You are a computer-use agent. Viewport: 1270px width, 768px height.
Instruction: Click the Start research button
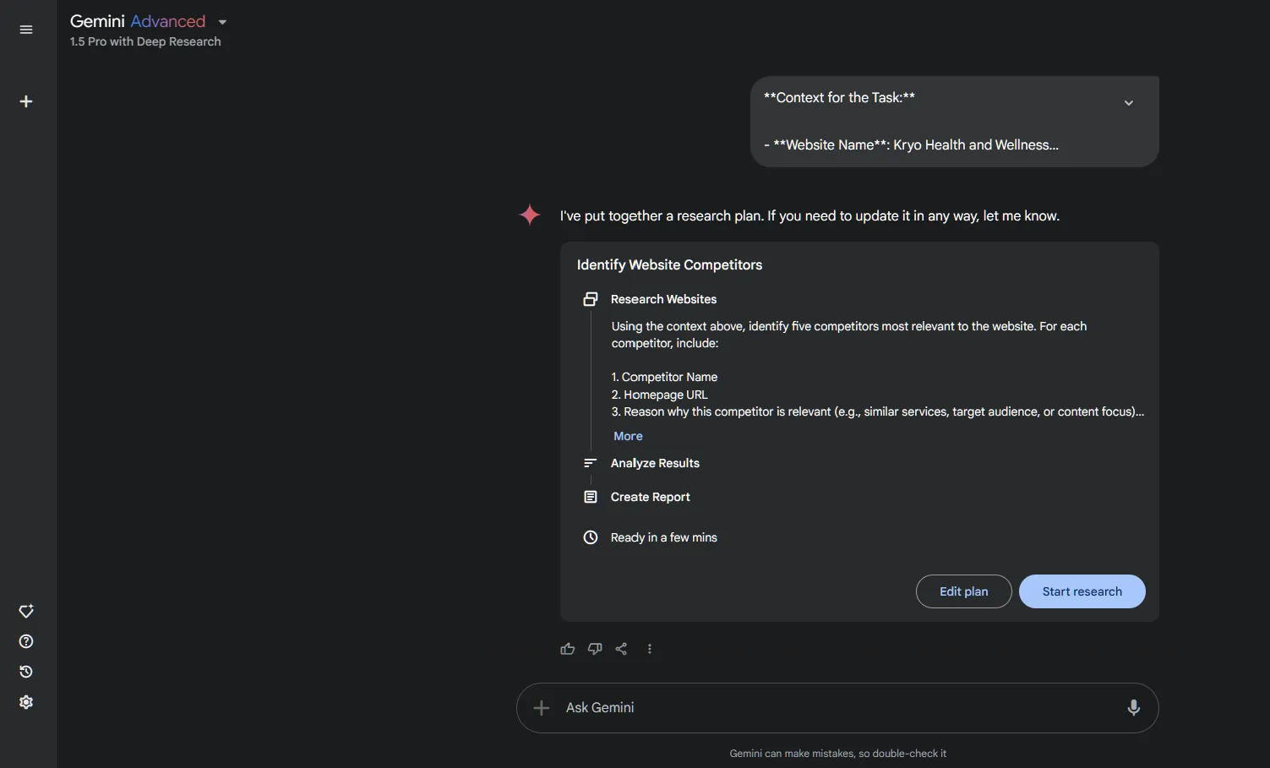tap(1082, 591)
